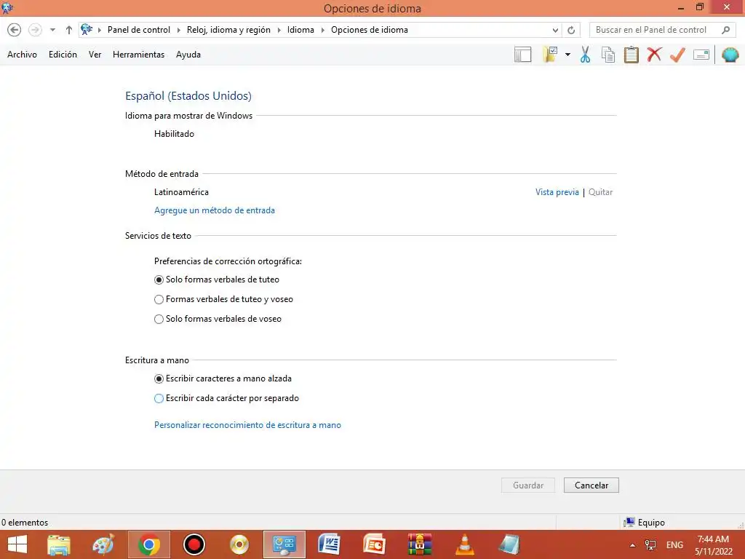Image resolution: width=745 pixels, height=559 pixels.
Task: Open VLC media player from taskbar
Action: [465, 544]
